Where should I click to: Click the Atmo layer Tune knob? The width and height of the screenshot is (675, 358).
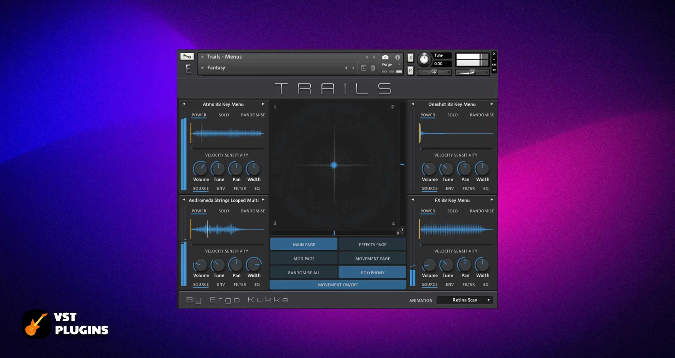(x=218, y=169)
